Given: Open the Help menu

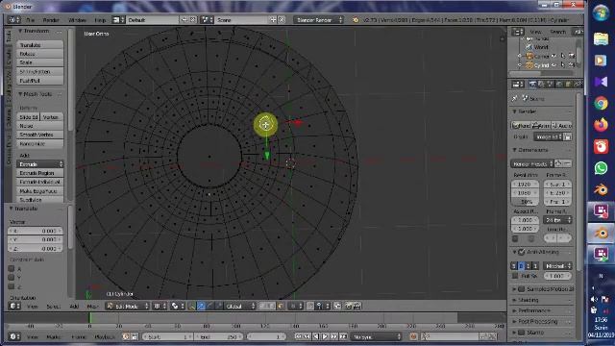Looking at the screenshot, I should click(x=100, y=20).
